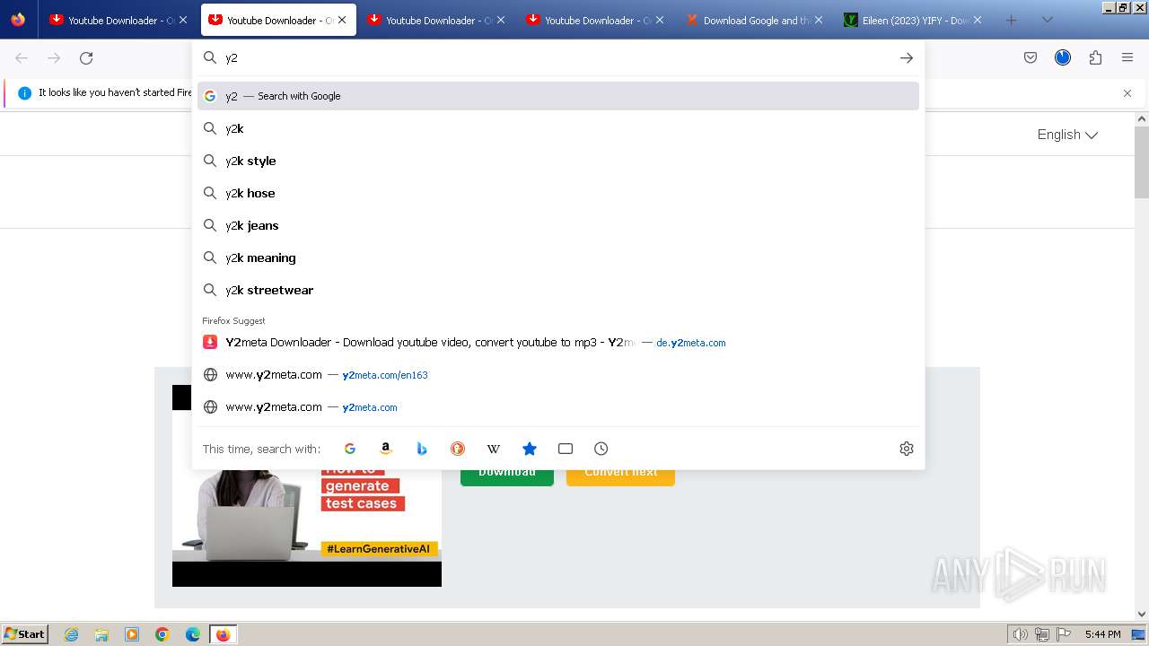Open the Start menu

(x=25, y=634)
